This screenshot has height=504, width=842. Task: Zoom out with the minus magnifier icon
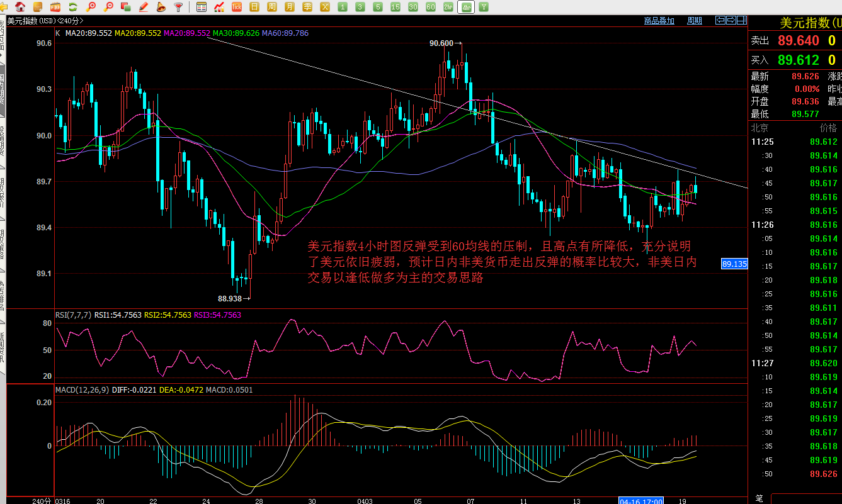click(108, 7)
